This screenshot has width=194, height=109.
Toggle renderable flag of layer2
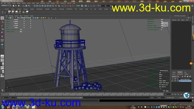[173, 79]
